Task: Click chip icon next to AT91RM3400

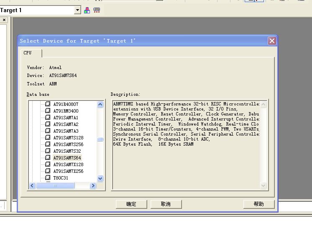Action: pyautogui.click(x=48, y=110)
